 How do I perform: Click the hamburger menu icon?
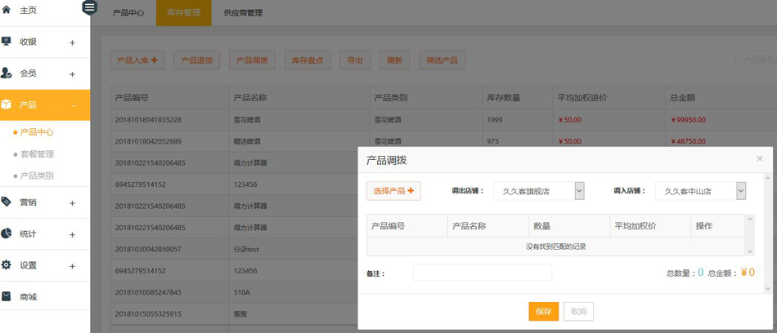click(90, 7)
